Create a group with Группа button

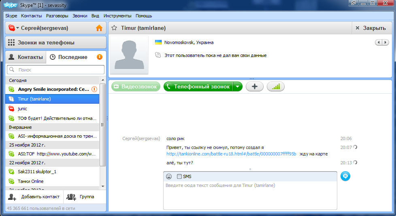tap(85, 197)
